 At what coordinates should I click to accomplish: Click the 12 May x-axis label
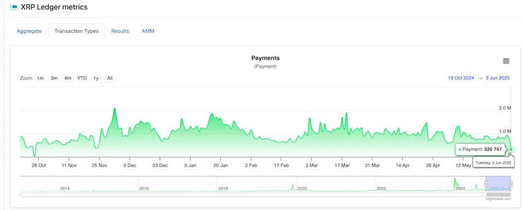click(x=463, y=165)
